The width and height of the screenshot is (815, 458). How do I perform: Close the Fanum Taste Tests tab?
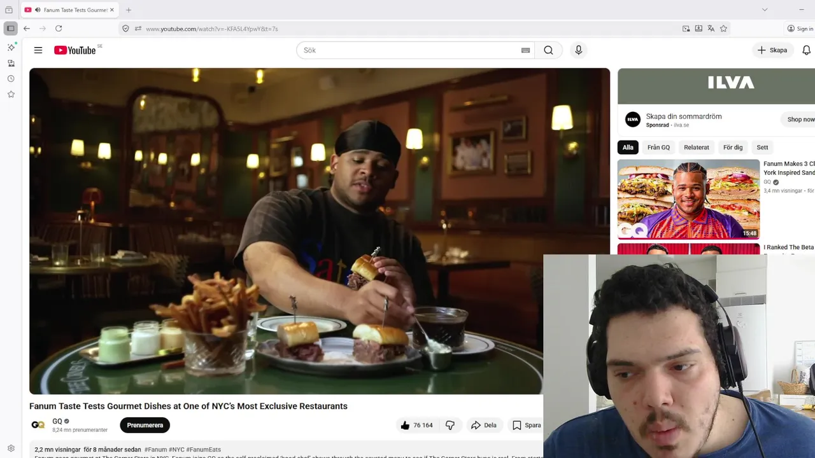(x=112, y=10)
